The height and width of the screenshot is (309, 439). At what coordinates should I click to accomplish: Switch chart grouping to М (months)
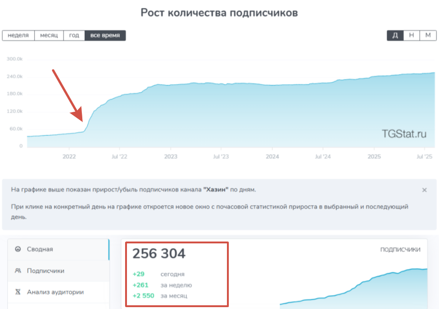428,35
